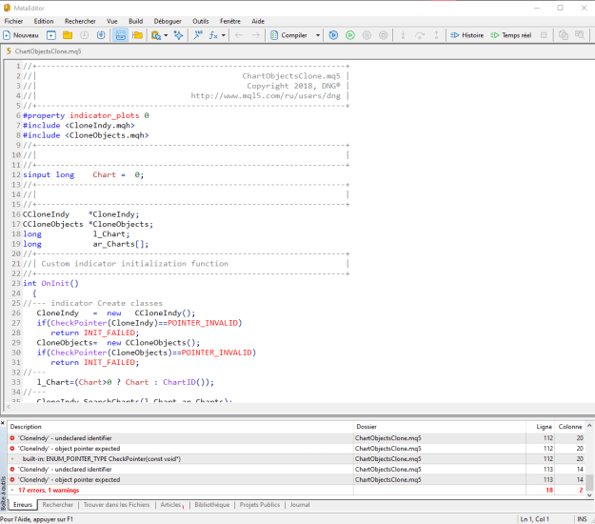Close the toolbox panel with X icon

click(3, 423)
